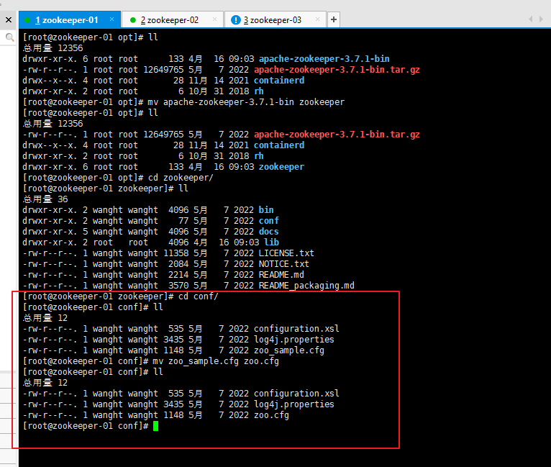The height and width of the screenshot is (467, 551).
Task: Click the blue bin directory entry
Action: click(x=266, y=210)
